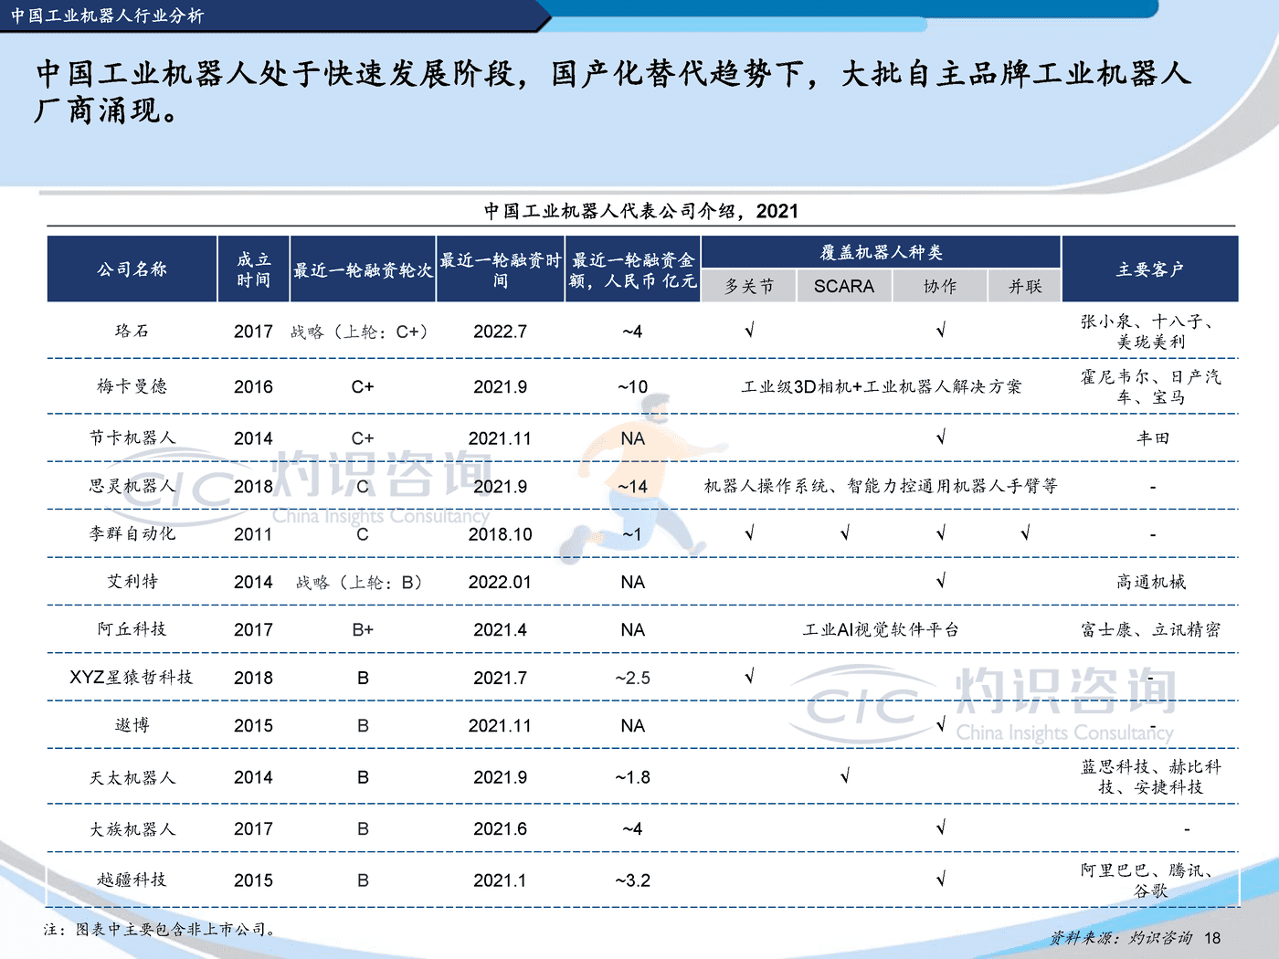Click 战略（上轮：B）financing round cell
This screenshot has height=959, width=1279.
click(359, 582)
